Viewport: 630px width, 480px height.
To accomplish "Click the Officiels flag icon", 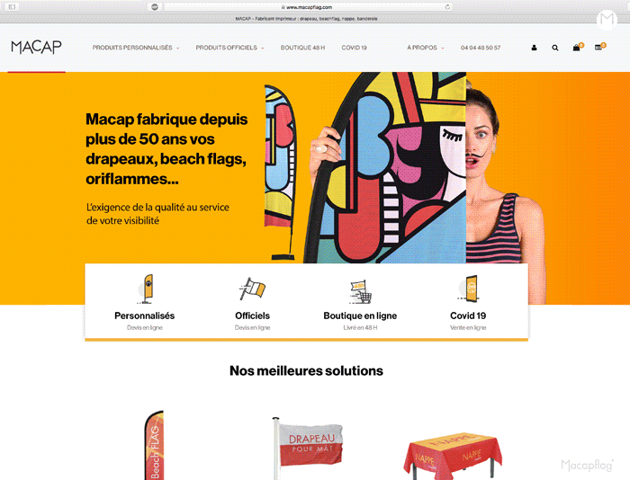I will point(252,289).
